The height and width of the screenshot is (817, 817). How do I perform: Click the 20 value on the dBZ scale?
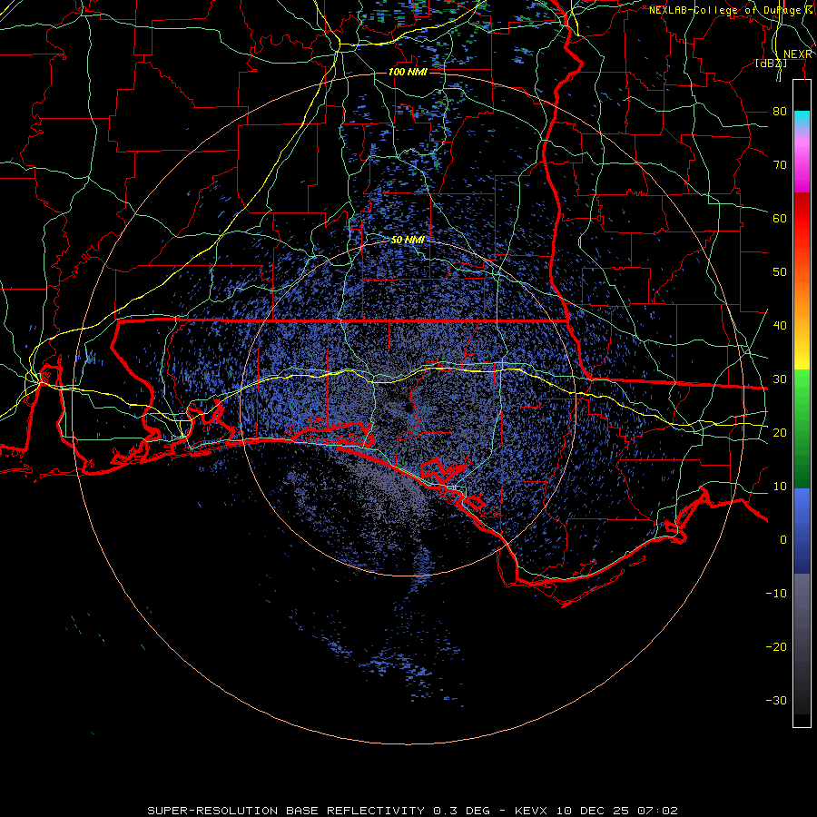[780, 433]
